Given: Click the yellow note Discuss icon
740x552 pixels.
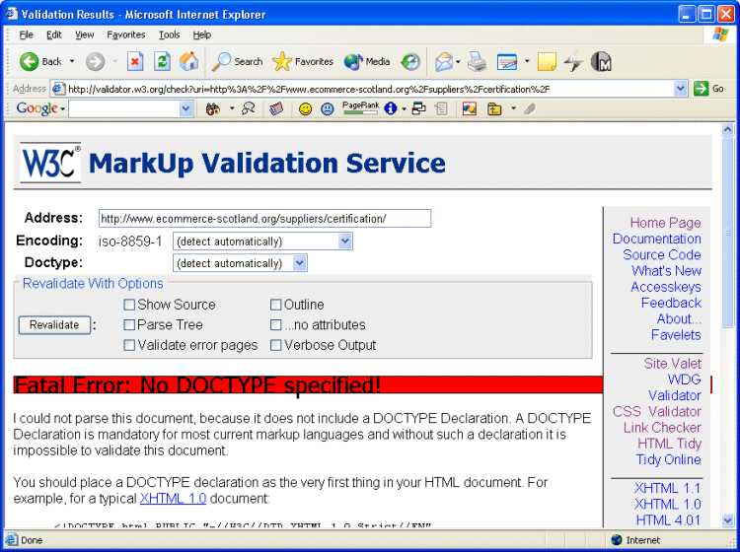Looking at the screenshot, I should pyautogui.click(x=547, y=62).
